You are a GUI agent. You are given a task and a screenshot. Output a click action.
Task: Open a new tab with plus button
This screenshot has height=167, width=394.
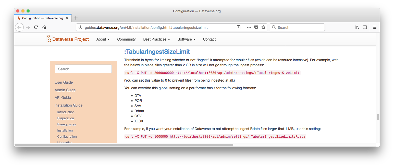(76, 18)
